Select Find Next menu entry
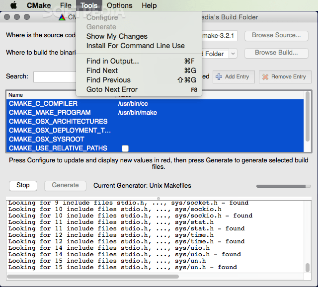 [x=139, y=71]
